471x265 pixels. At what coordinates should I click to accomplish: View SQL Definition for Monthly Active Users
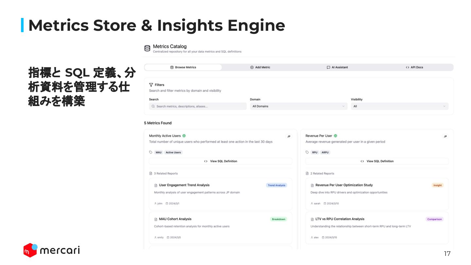(x=220, y=161)
